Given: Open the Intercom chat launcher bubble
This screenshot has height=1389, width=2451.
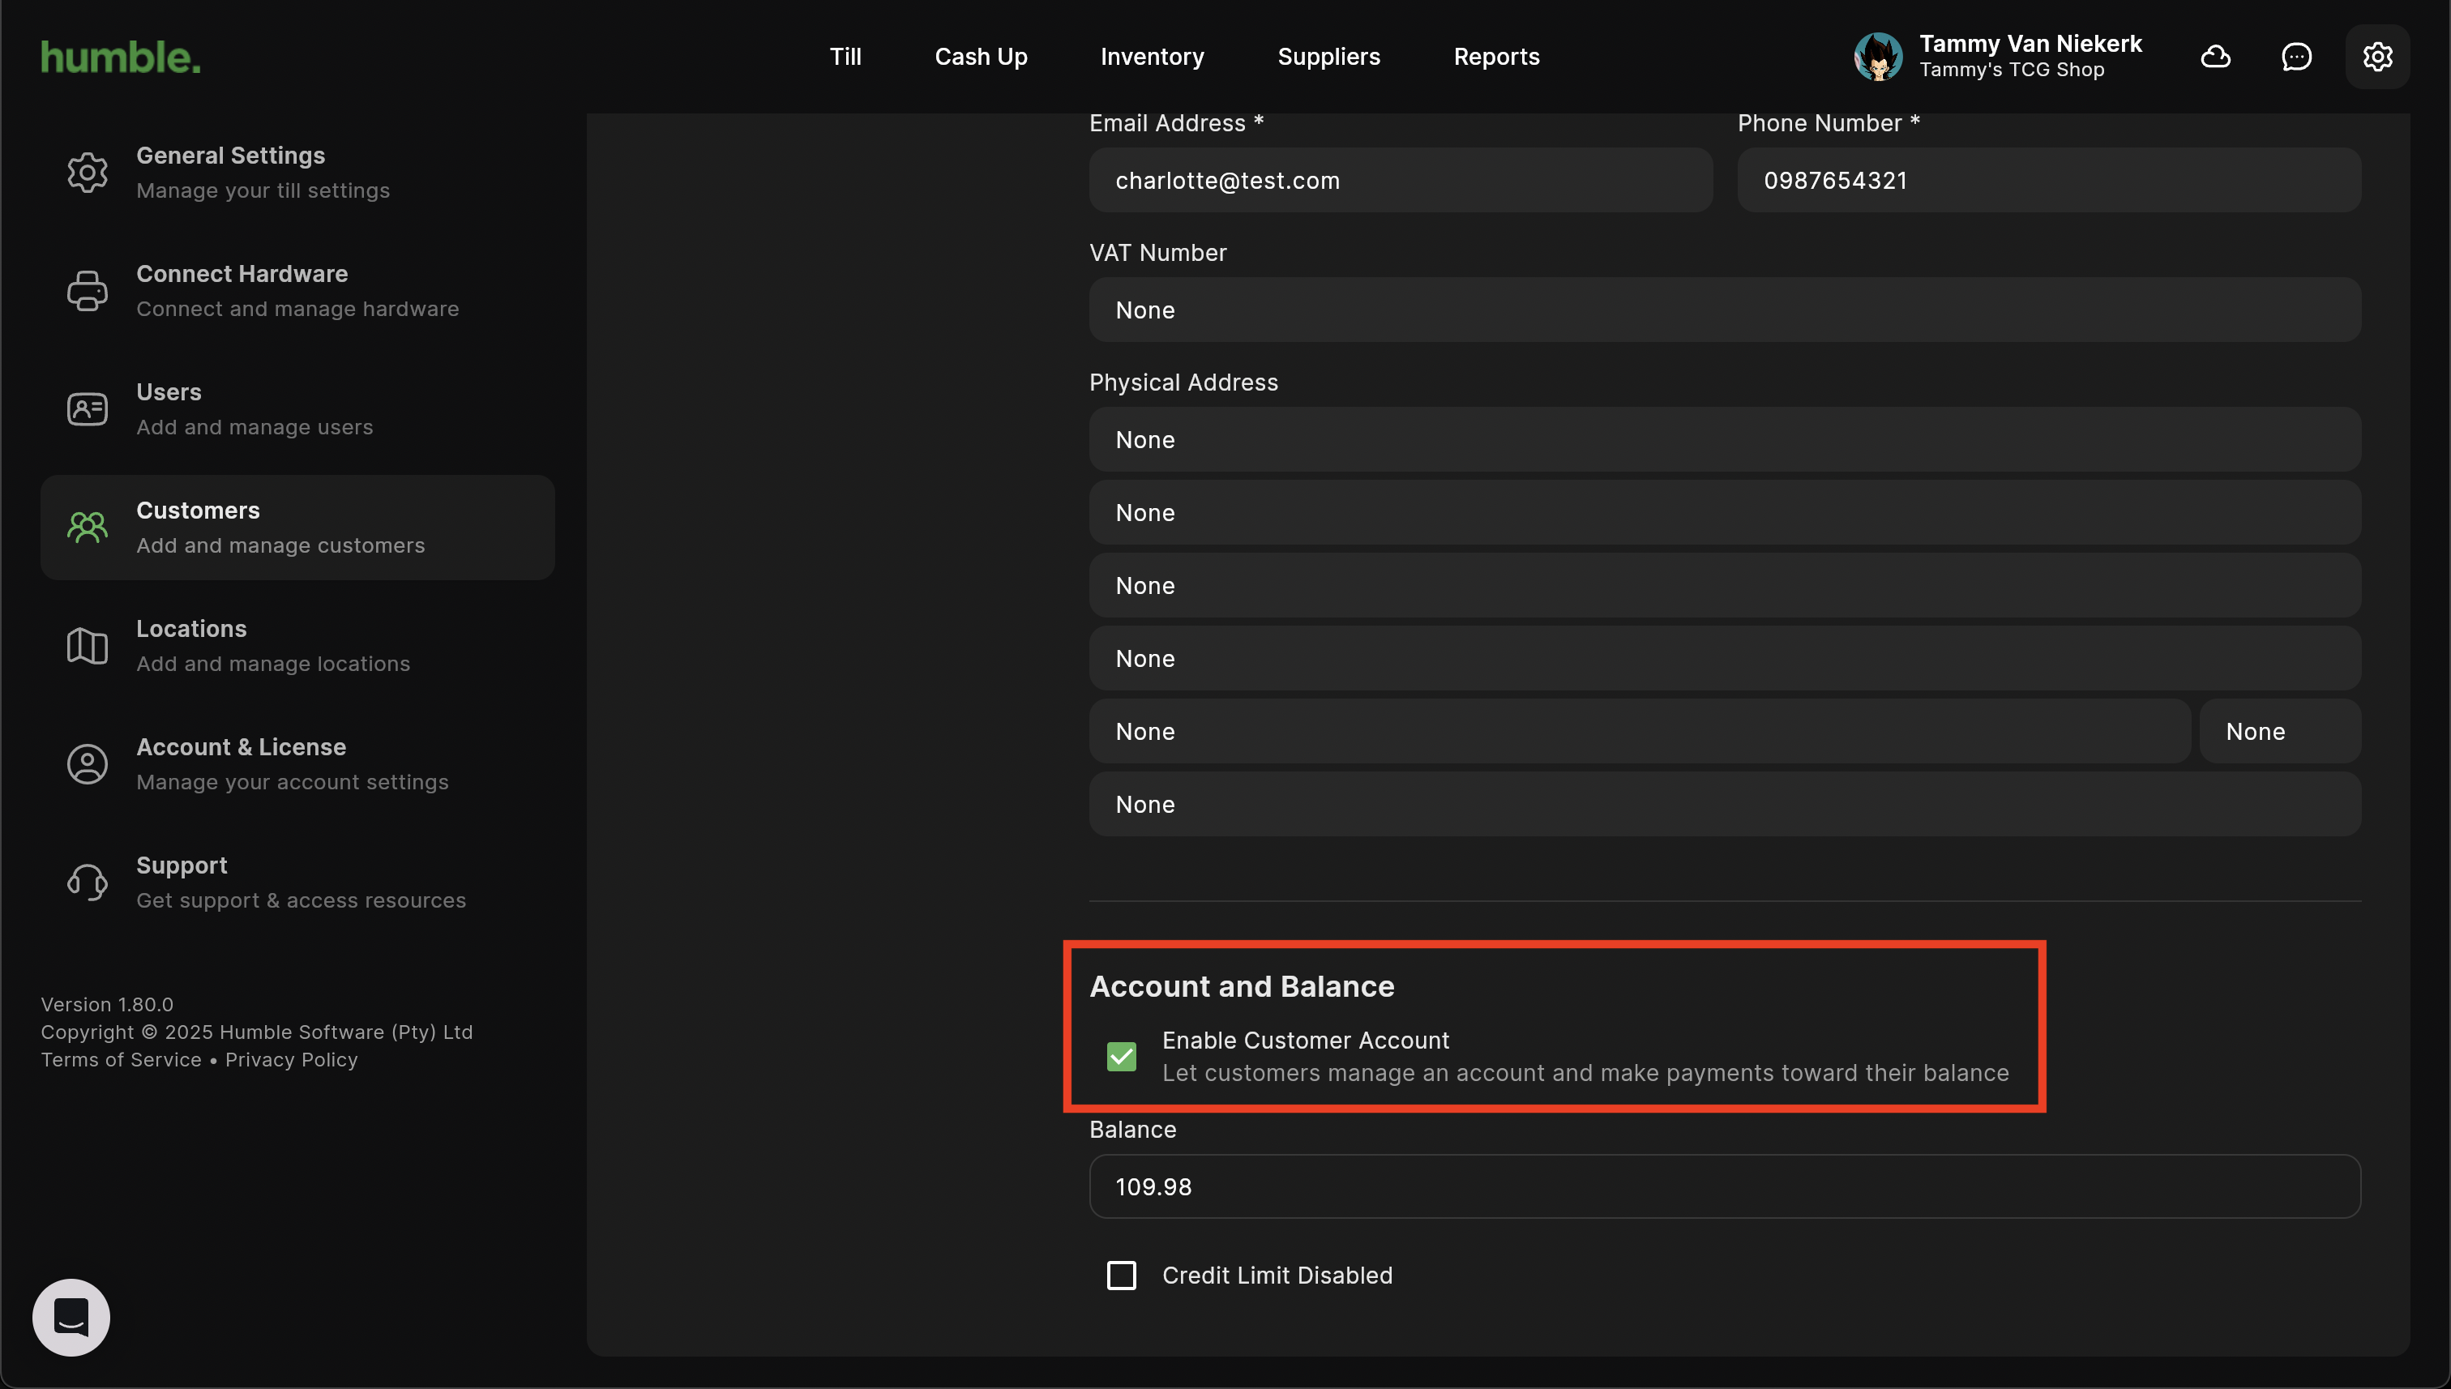Looking at the screenshot, I should coord(71,1318).
